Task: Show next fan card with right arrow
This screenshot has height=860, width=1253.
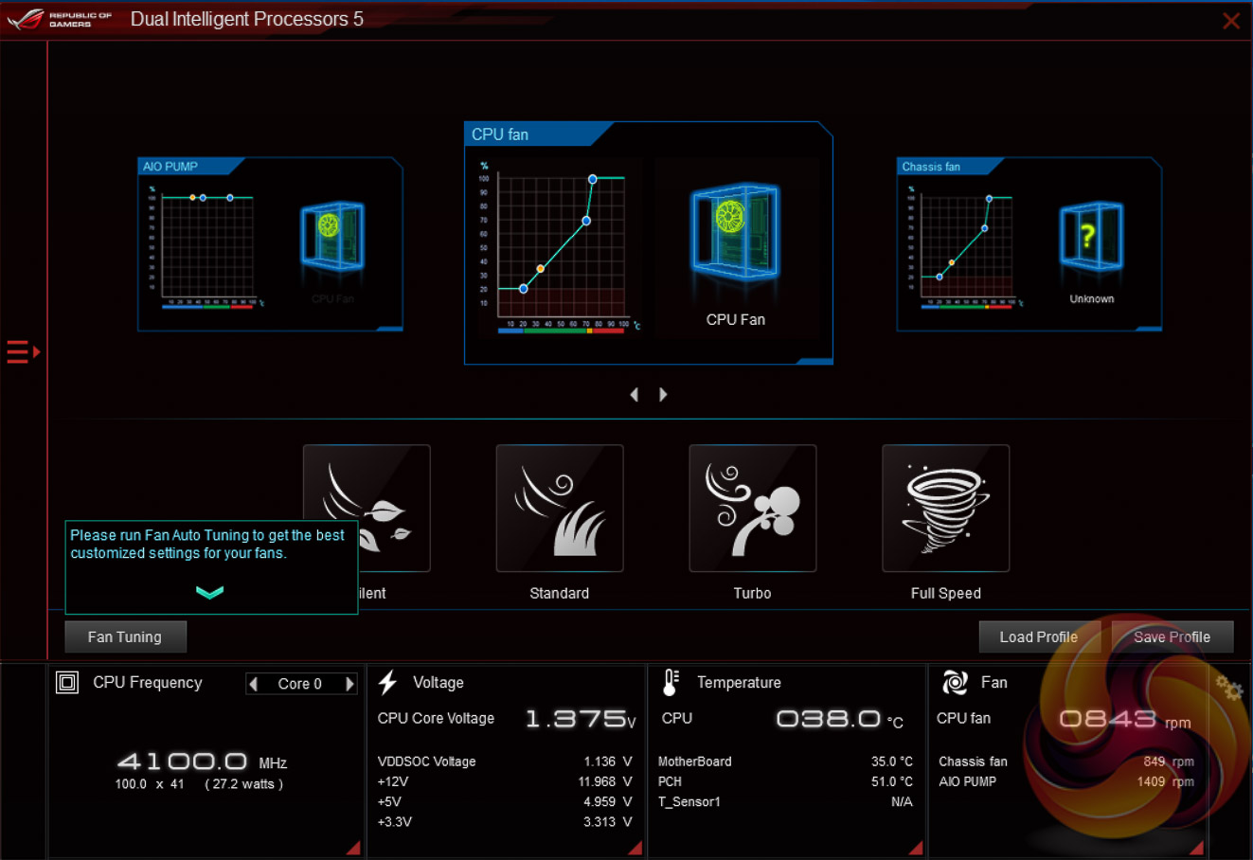Action: [x=663, y=395]
